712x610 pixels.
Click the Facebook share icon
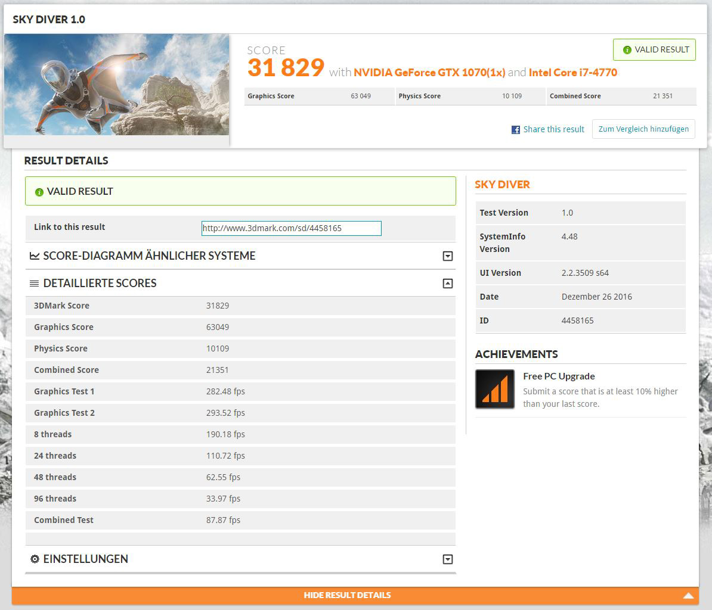(515, 130)
